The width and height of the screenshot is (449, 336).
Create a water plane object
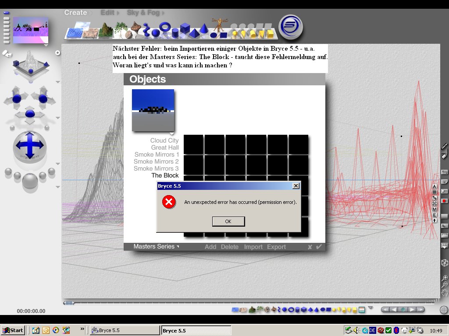point(74,33)
